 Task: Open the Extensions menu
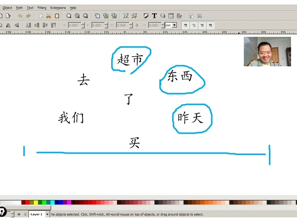coord(58,8)
